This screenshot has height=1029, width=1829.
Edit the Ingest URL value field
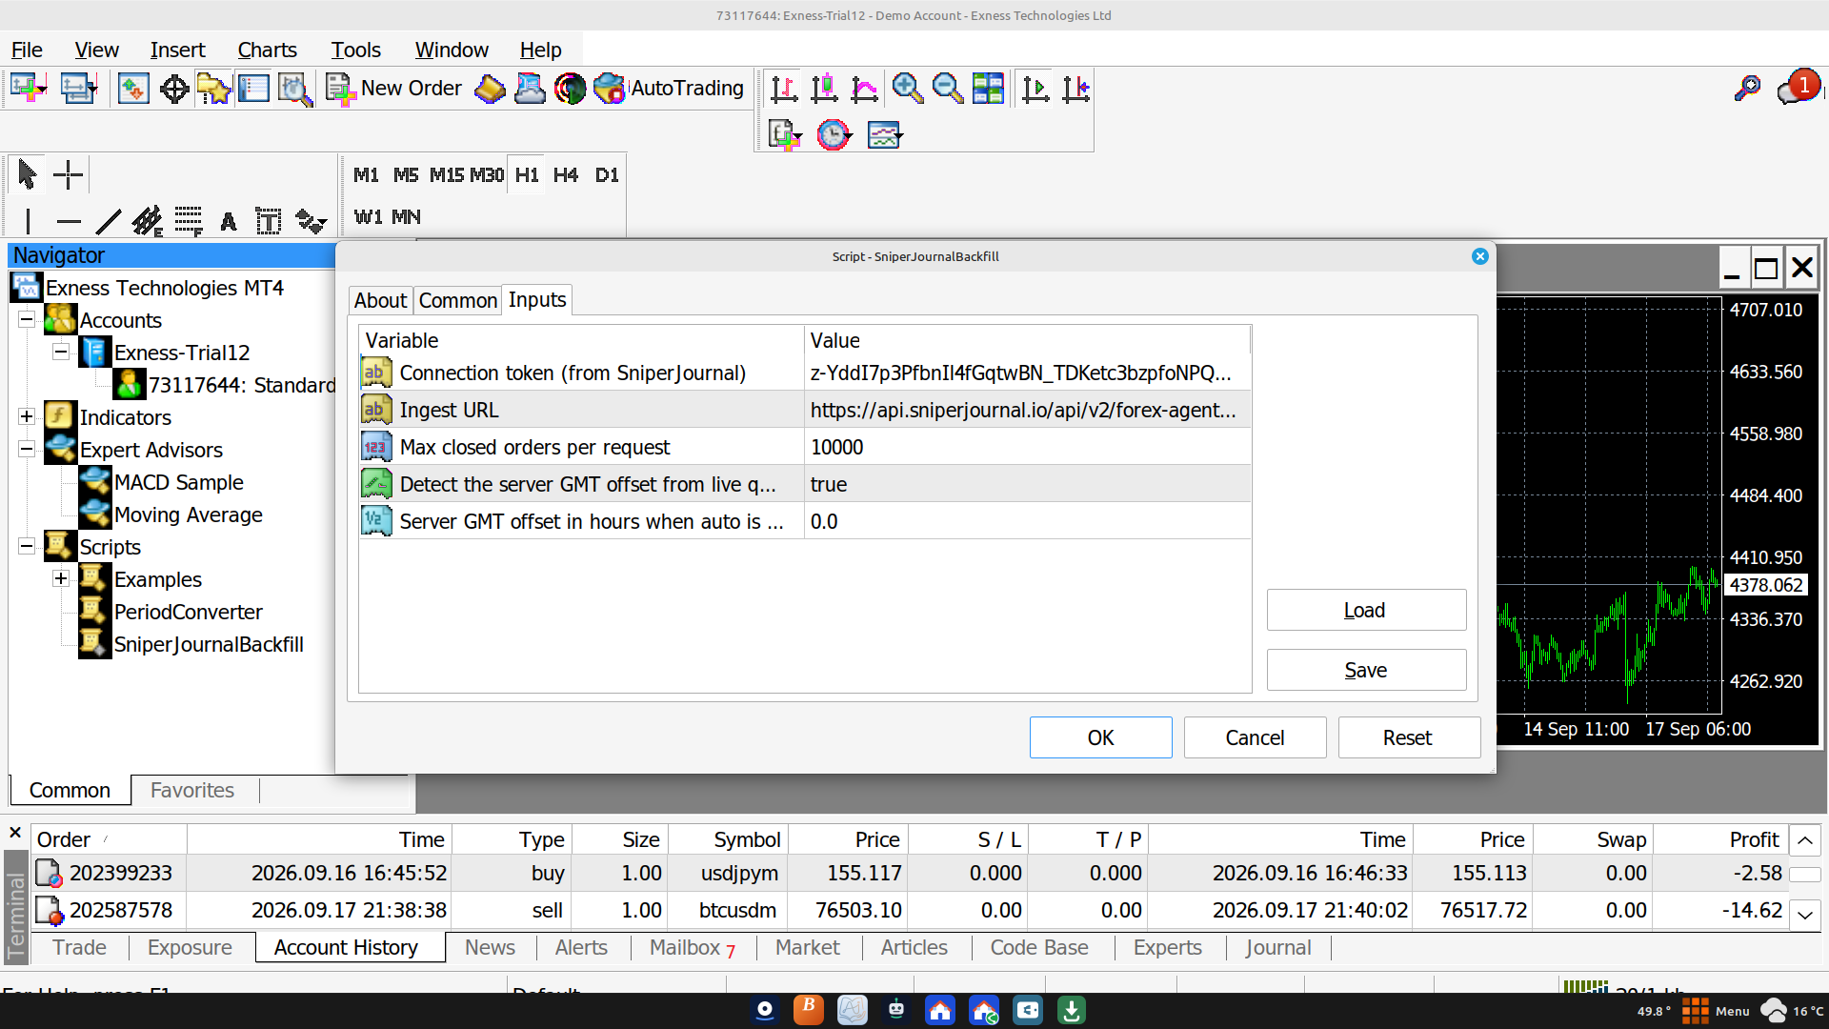point(1027,410)
